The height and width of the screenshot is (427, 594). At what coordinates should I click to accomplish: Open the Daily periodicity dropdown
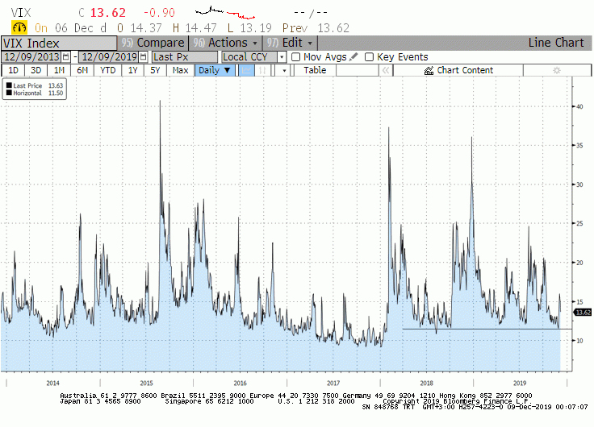pyautogui.click(x=215, y=70)
